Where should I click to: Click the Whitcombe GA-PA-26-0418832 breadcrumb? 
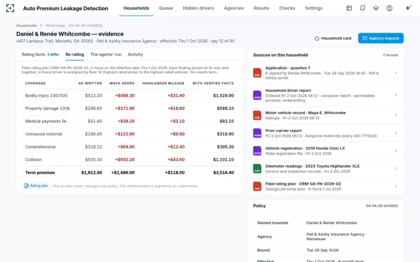[74, 26]
